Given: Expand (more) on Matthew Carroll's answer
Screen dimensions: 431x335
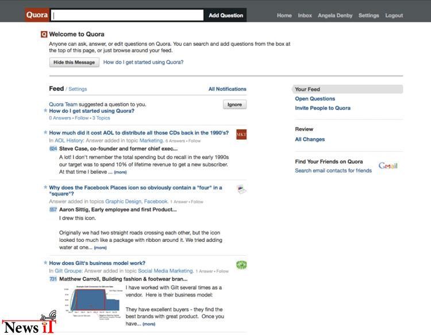Looking at the screenshot, I should coord(149,324).
